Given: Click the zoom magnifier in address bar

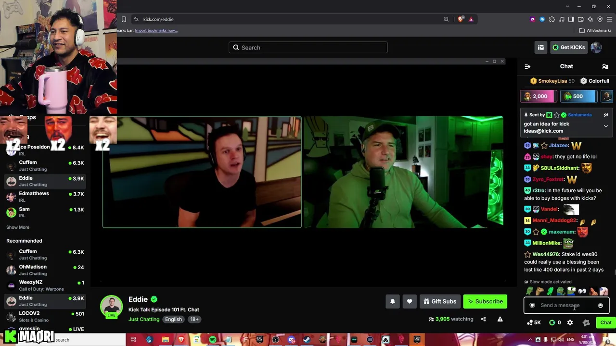Looking at the screenshot, I should coord(446,19).
